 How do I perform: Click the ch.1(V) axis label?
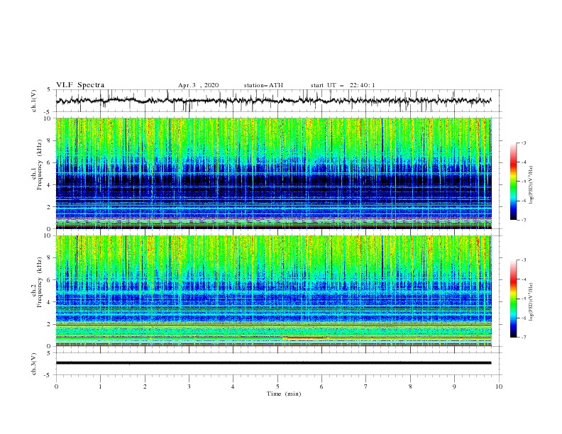click(x=34, y=101)
